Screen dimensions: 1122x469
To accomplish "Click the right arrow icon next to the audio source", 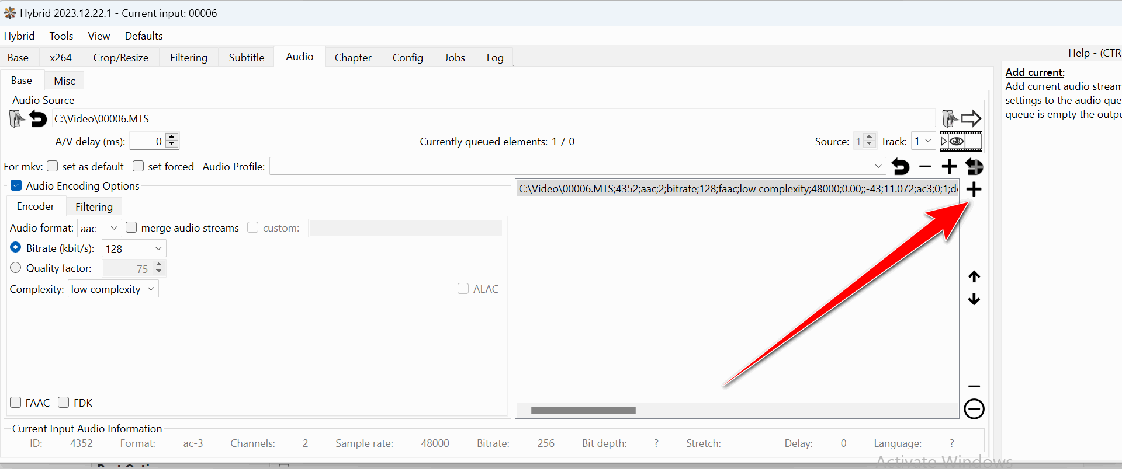I will click(971, 119).
